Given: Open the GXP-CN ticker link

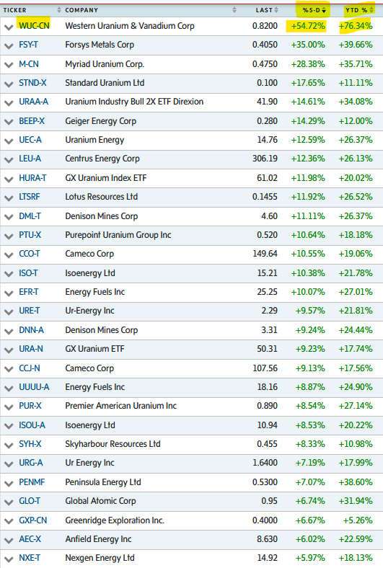Looking at the screenshot, I should tap(33, 520).
